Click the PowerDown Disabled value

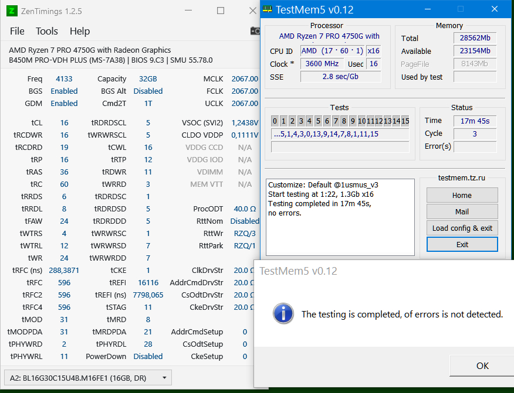(x=148, y=356)
